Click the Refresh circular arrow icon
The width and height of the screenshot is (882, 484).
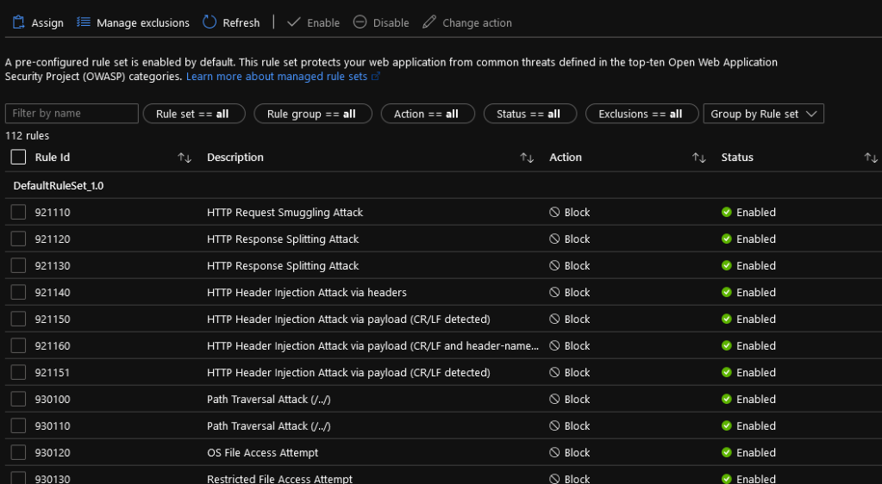tap(210, 22)
